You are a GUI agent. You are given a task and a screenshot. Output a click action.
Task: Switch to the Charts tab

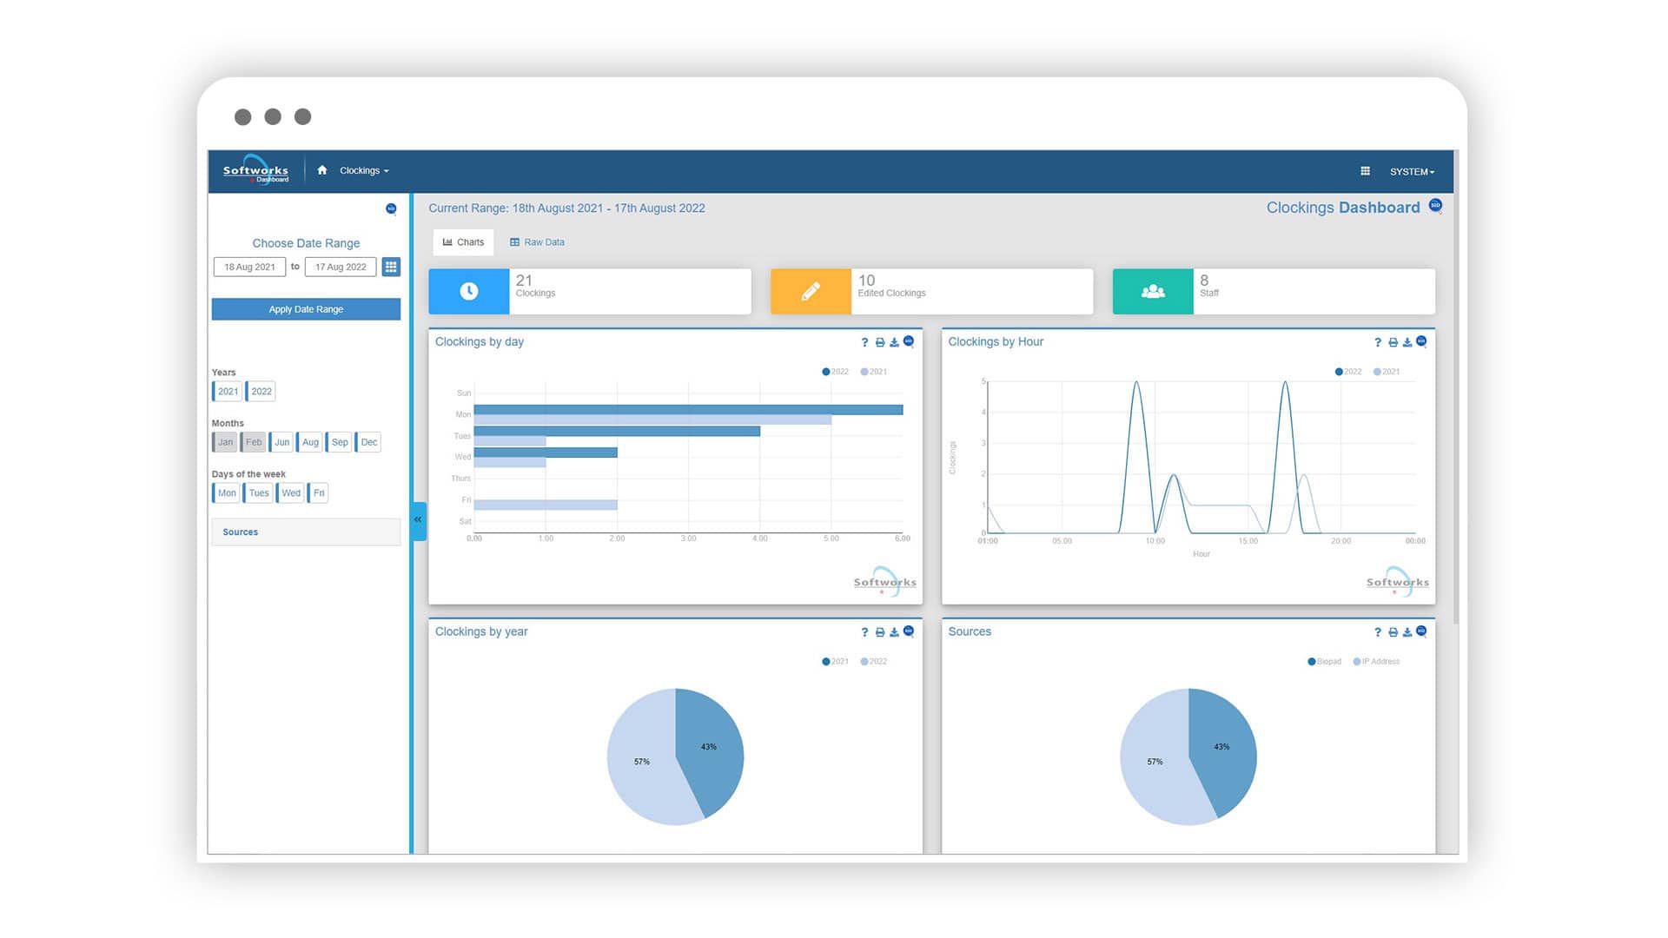463,242
